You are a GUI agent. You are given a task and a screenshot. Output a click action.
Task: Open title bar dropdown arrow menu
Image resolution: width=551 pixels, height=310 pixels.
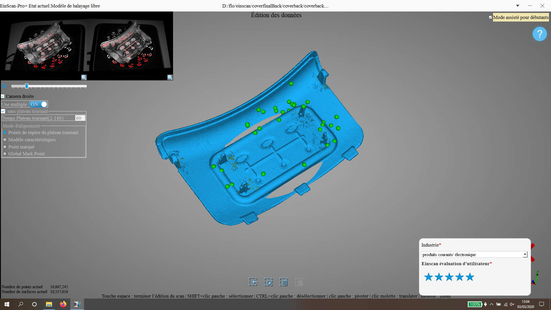pyautogui.click(x=518, y=6)
